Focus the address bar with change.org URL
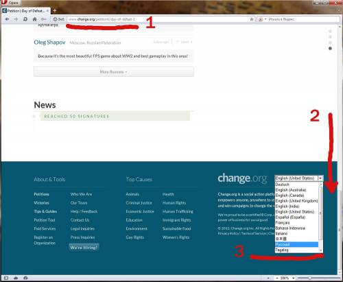The height and width of the screenshot is (282, 343). [158, 19]
